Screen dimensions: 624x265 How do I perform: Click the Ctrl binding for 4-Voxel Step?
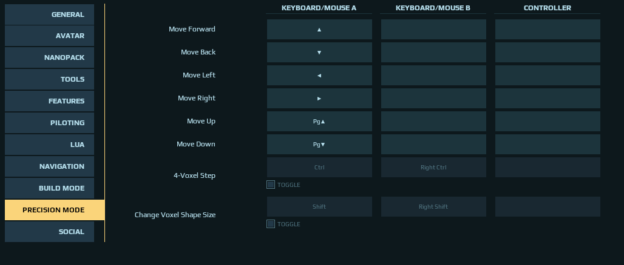click(319, 168)
